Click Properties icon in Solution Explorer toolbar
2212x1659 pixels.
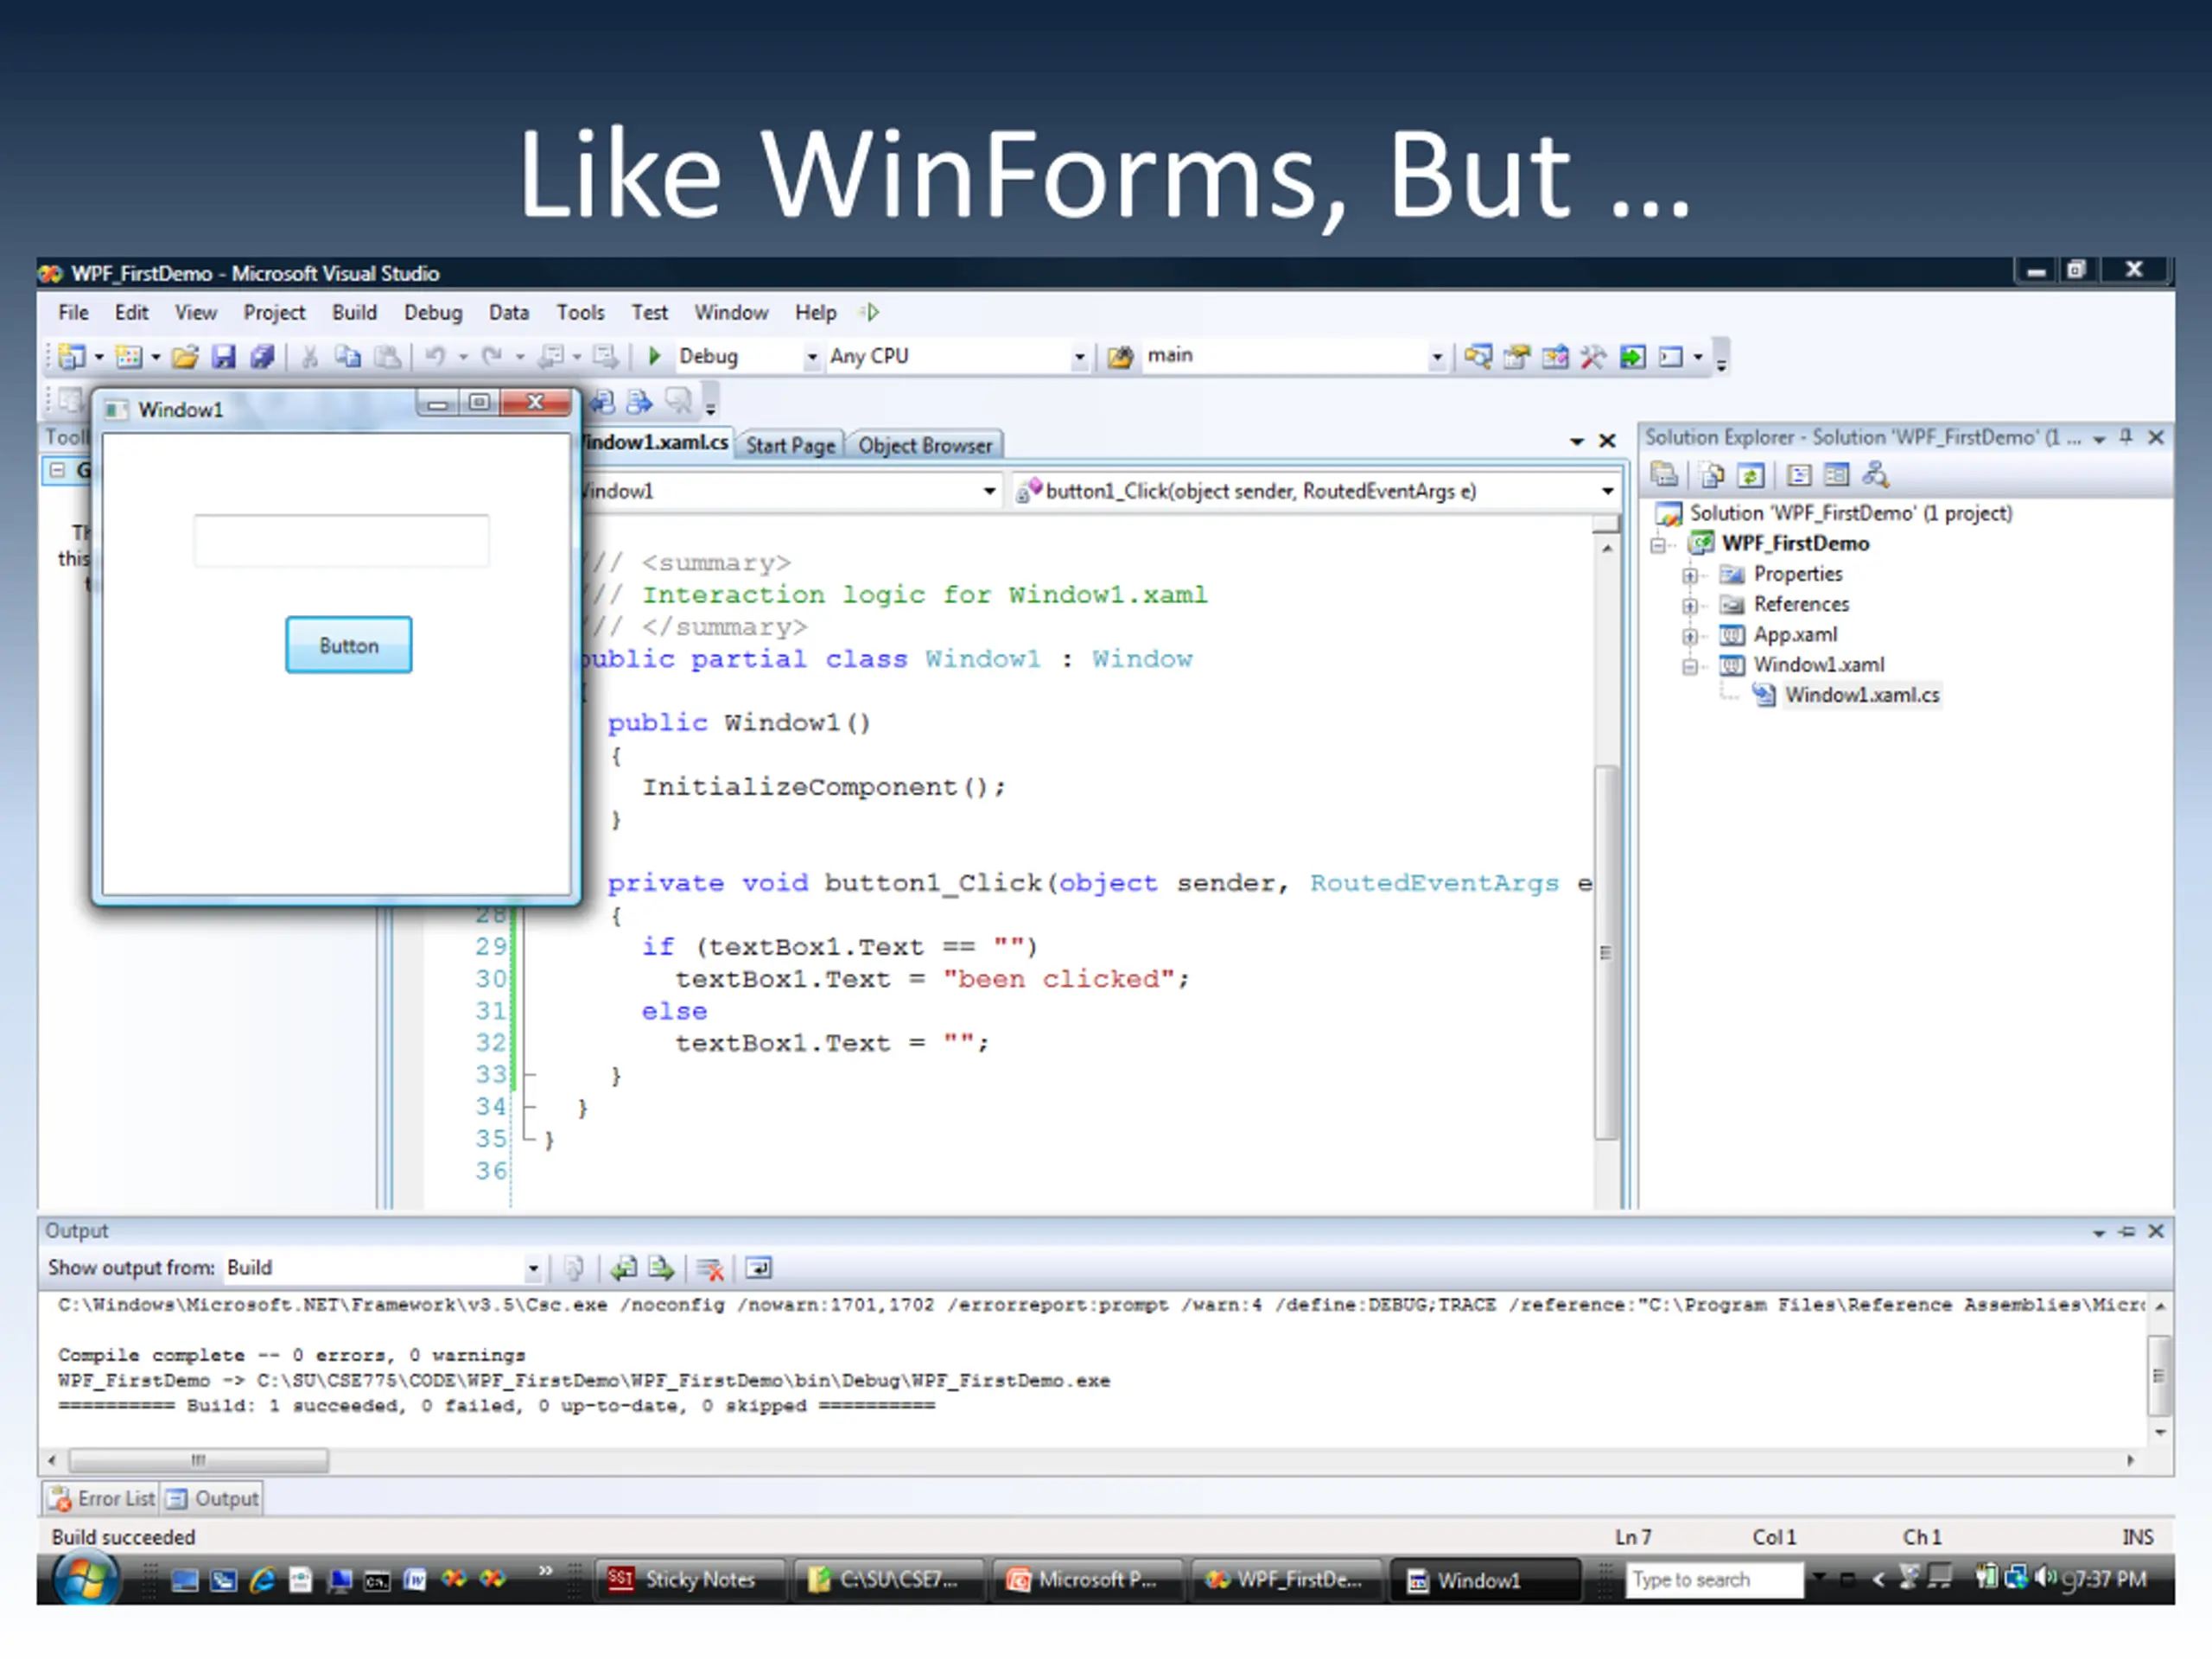pos(1664,474)
